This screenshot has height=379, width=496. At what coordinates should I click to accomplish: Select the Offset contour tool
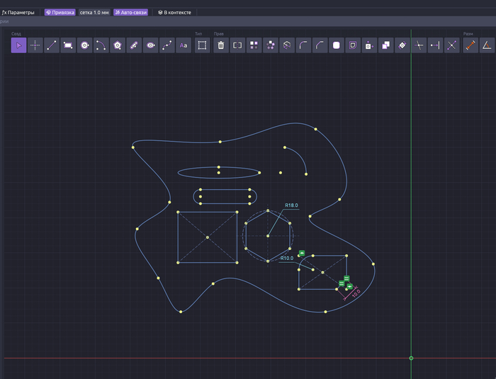pyautogui.click(x=353, y=45)
